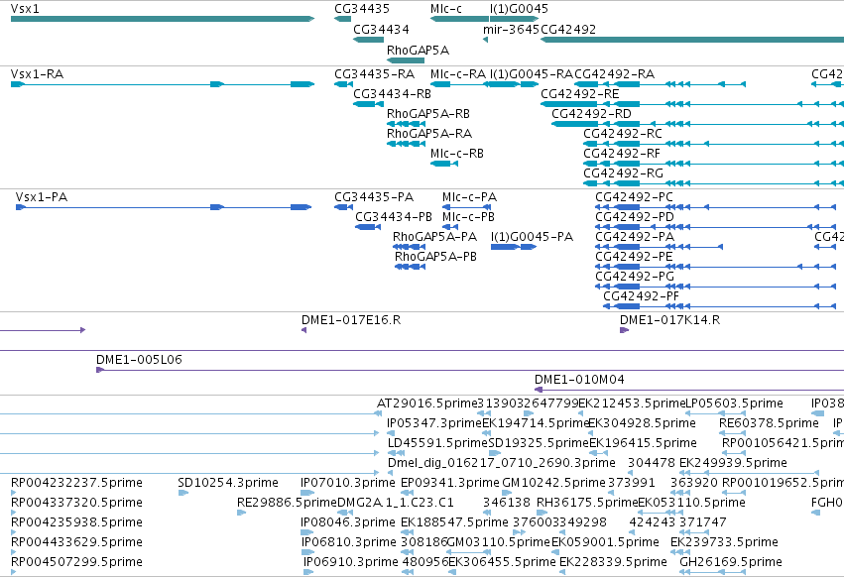Click the DME1-010M04 BAC clone

[x=689, y=390]
